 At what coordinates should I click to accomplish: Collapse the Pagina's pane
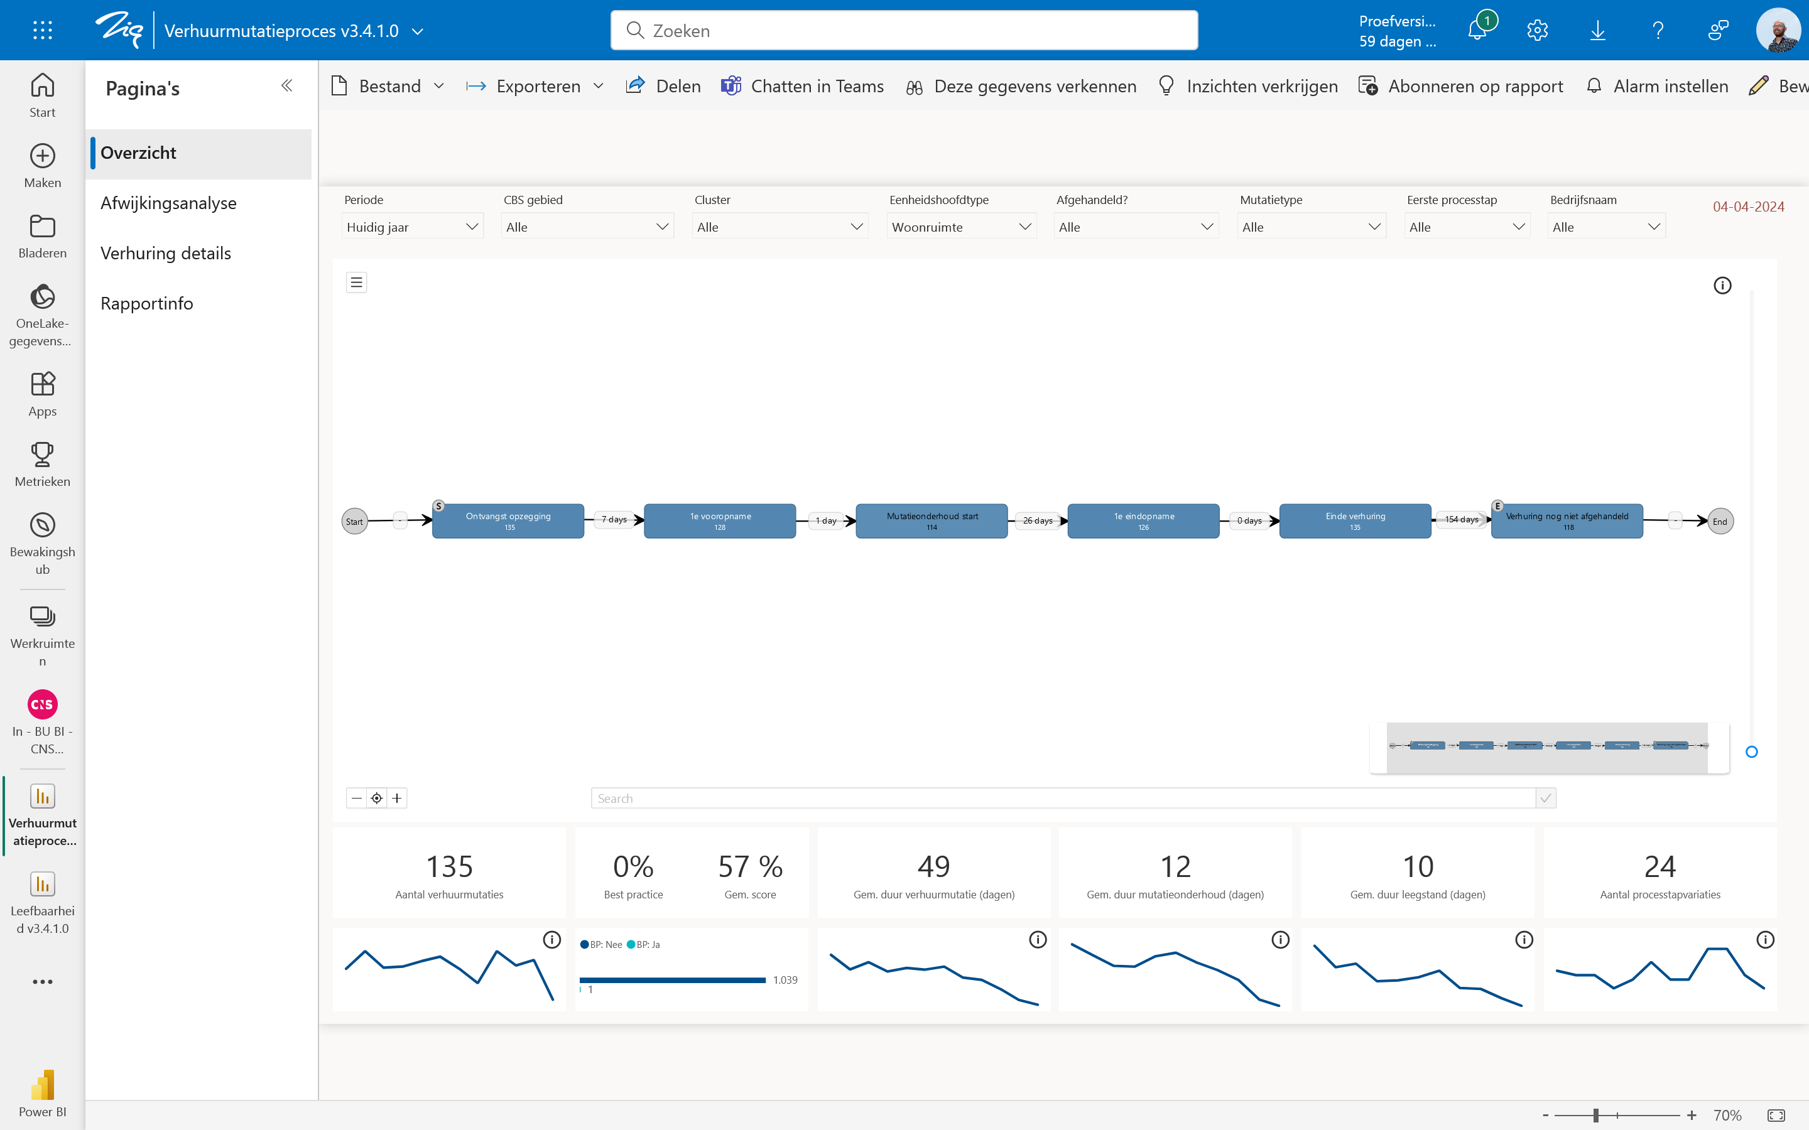coord(286,86)
